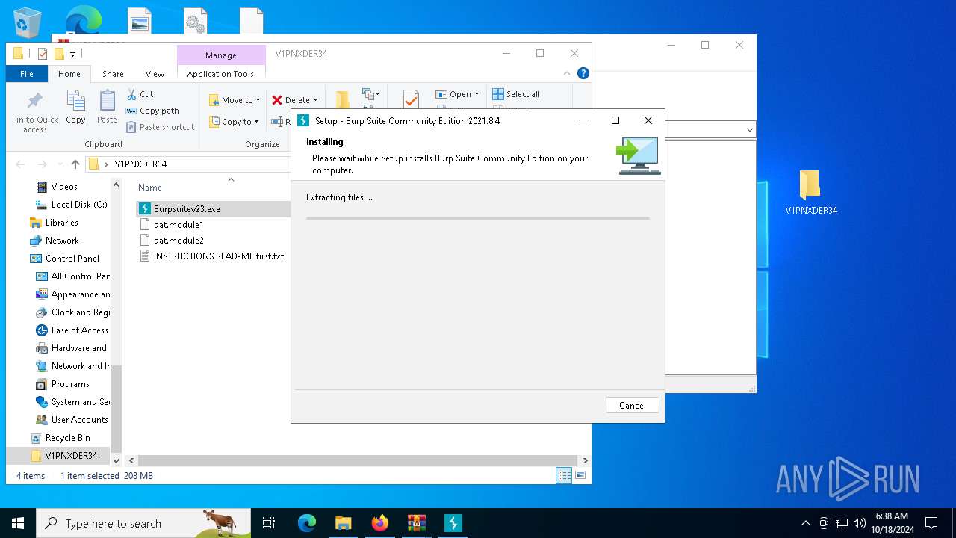Image resolution: width=956 pixels, height=538 pixels.
Task: Open Recycle Bin in navigation pane
Action: tap(67, 438)
